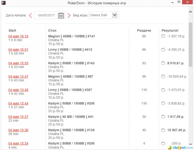Click hands count 93
194x150 pixels.
point(144,63)
